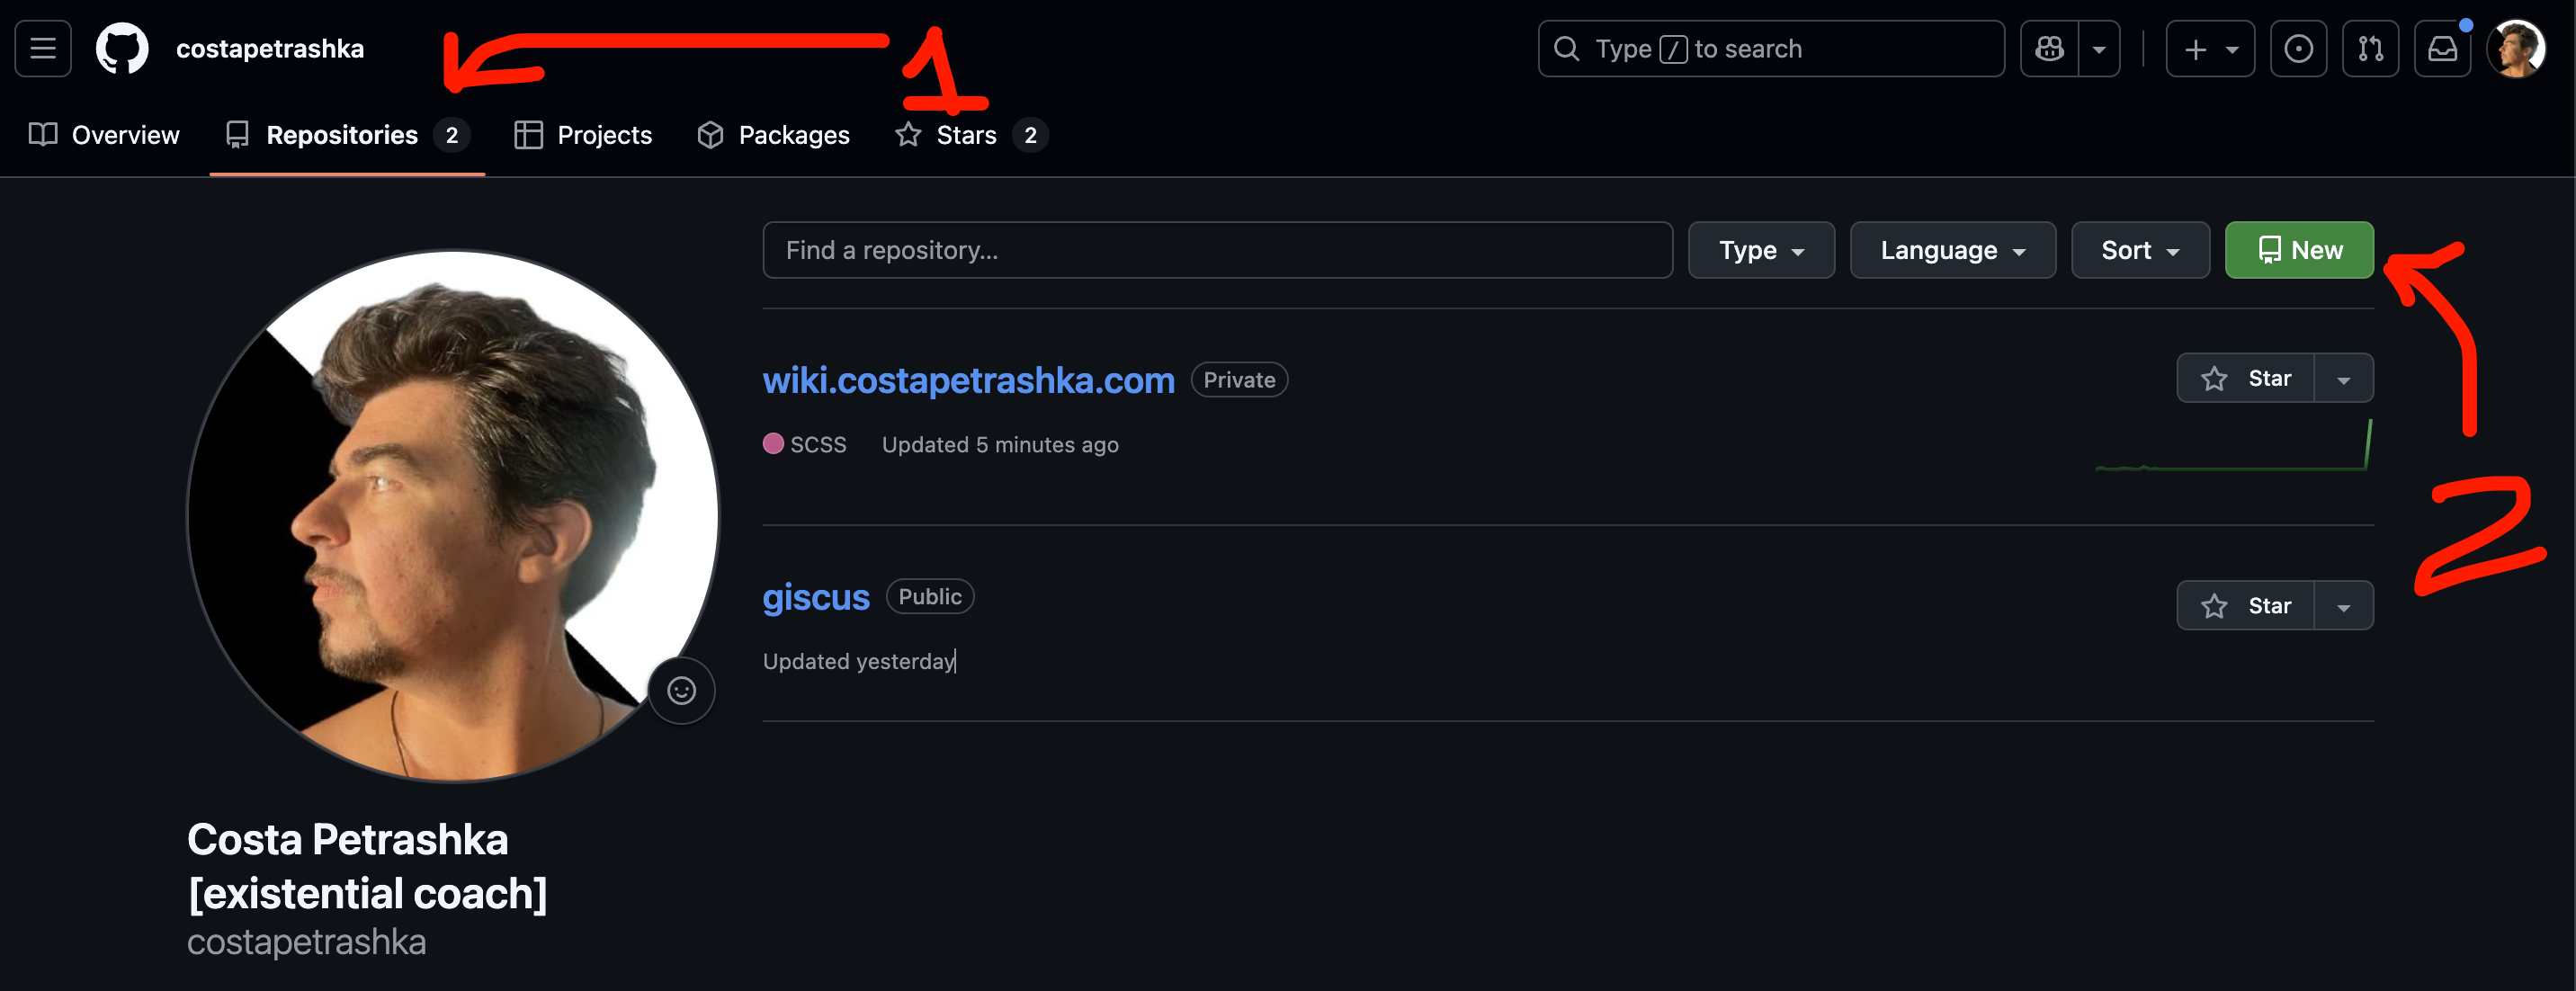Set status with smiley emoji icon
2576x991 pixels.
pos(681,690)
